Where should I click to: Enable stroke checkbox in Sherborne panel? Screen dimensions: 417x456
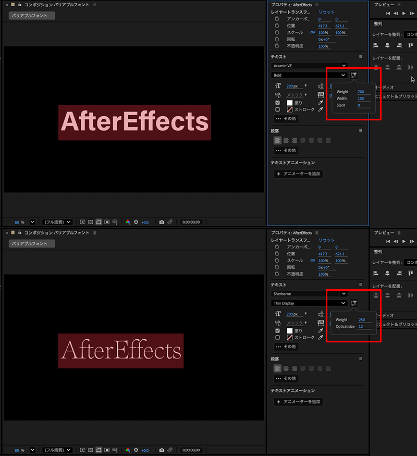277,338
